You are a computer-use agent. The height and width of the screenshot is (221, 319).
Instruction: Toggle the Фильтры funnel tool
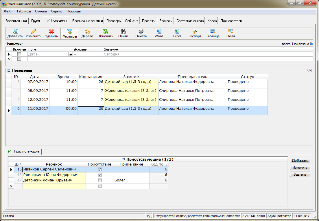(69, 31)
